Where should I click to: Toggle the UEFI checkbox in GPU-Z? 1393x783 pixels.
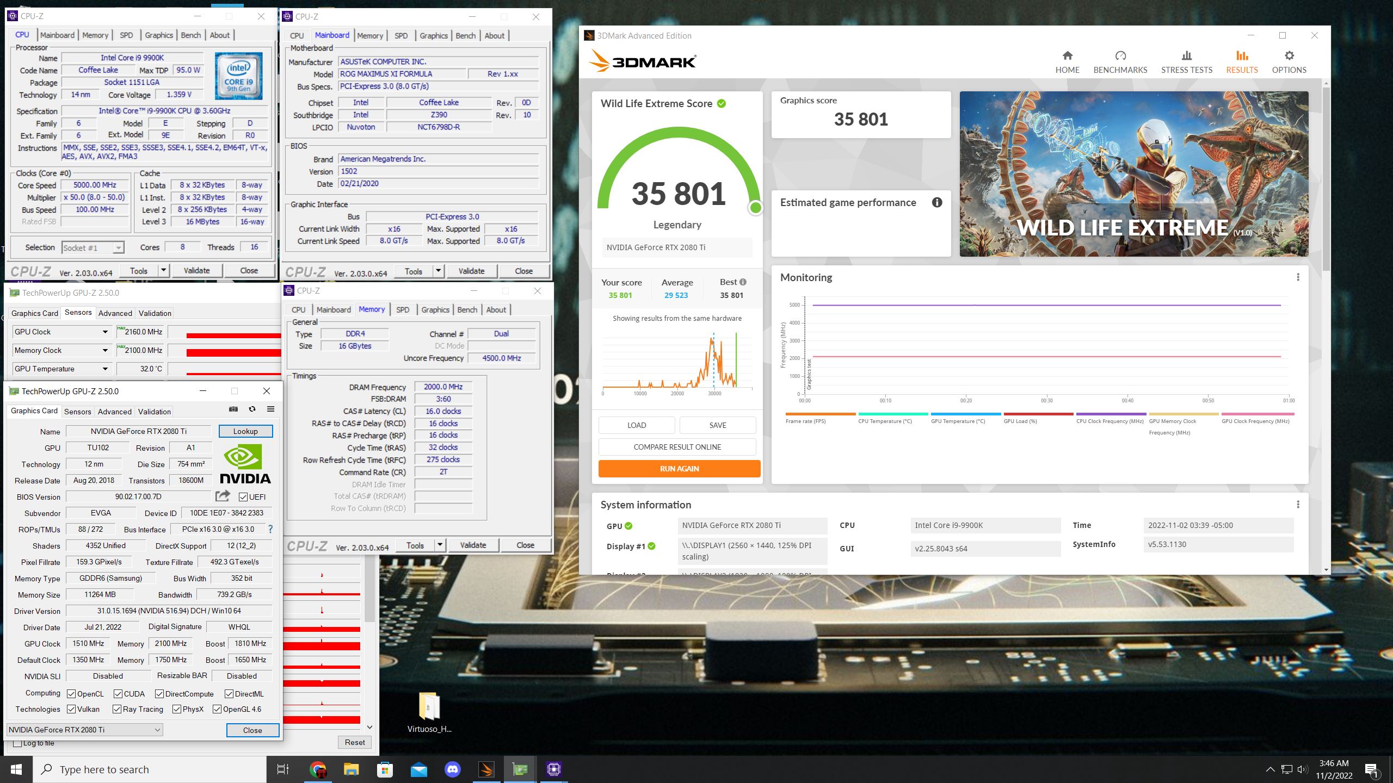coord(243,497)
